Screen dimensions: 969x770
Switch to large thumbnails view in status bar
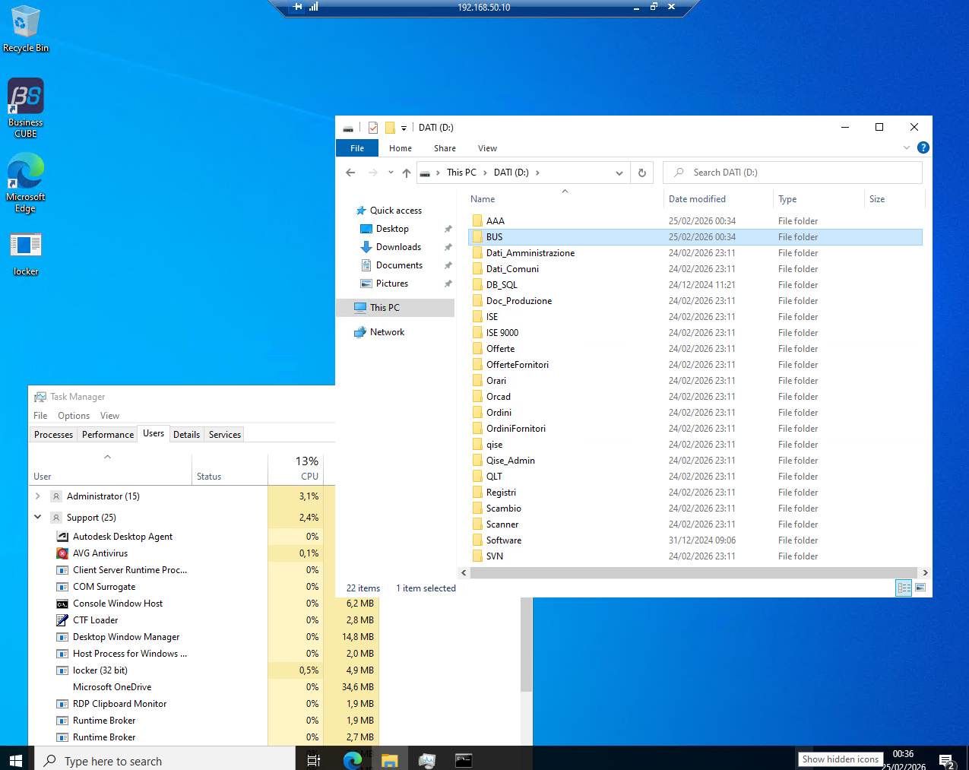(x=920, y=588)
